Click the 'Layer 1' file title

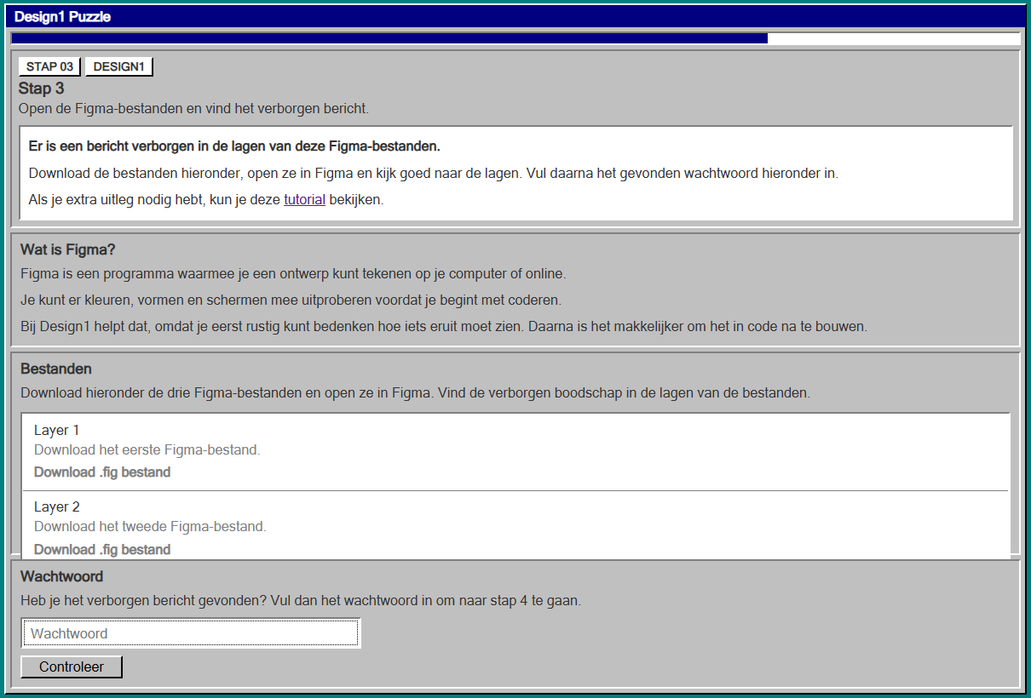(56, 431)
